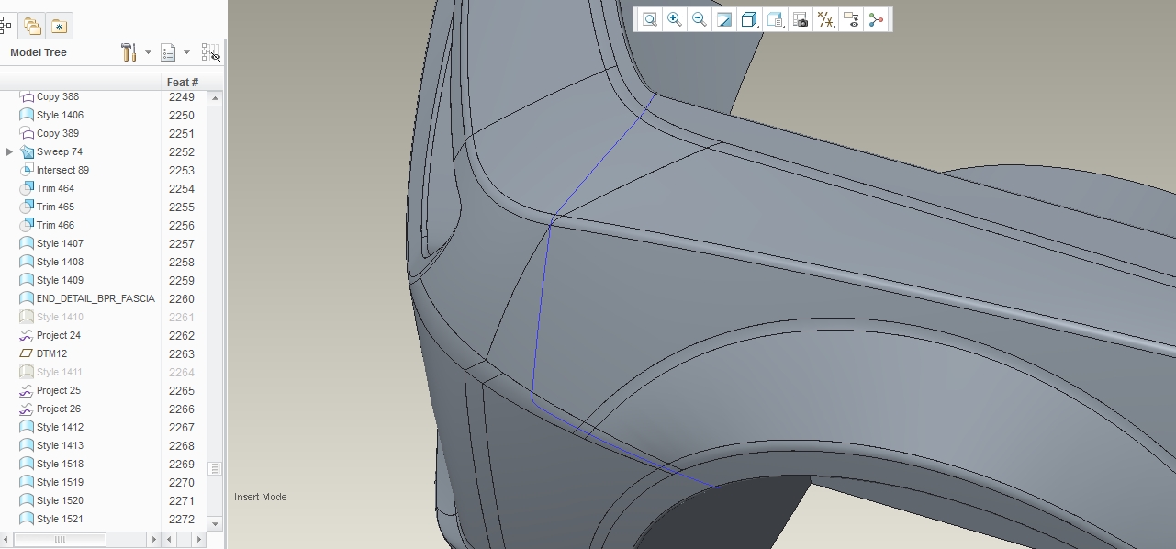
Task: Select the Style 1406 feature
Action: point(60,115)
